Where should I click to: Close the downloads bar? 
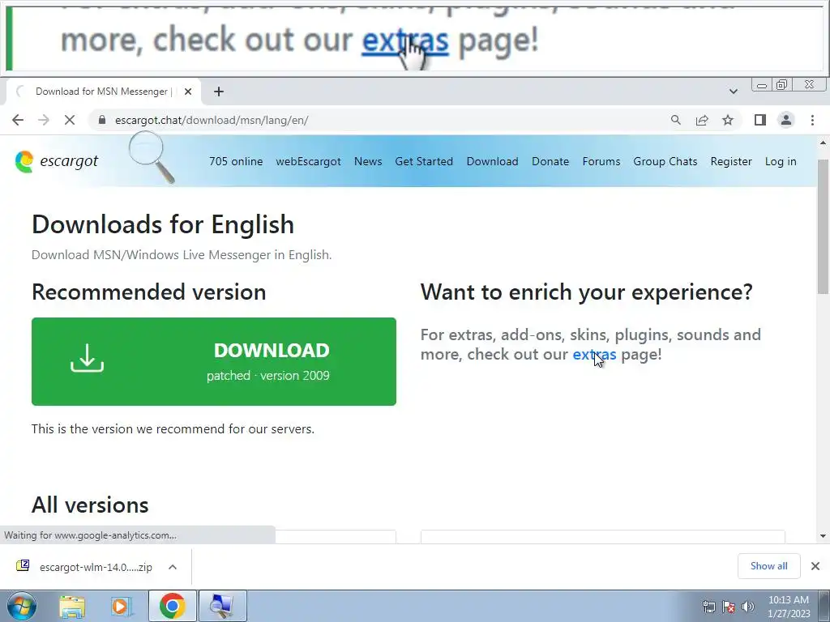click(x=815, y=566)
